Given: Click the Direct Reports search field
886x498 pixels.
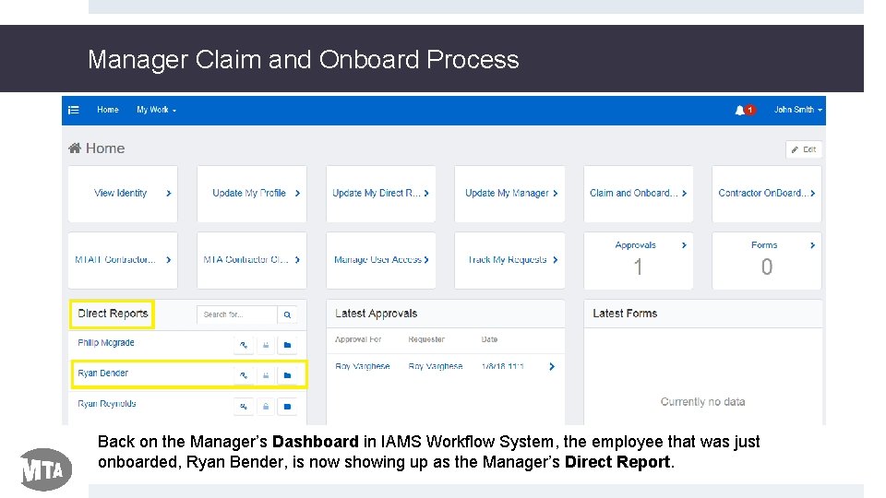Looking at the screenshot, I should tap(237, 314).
